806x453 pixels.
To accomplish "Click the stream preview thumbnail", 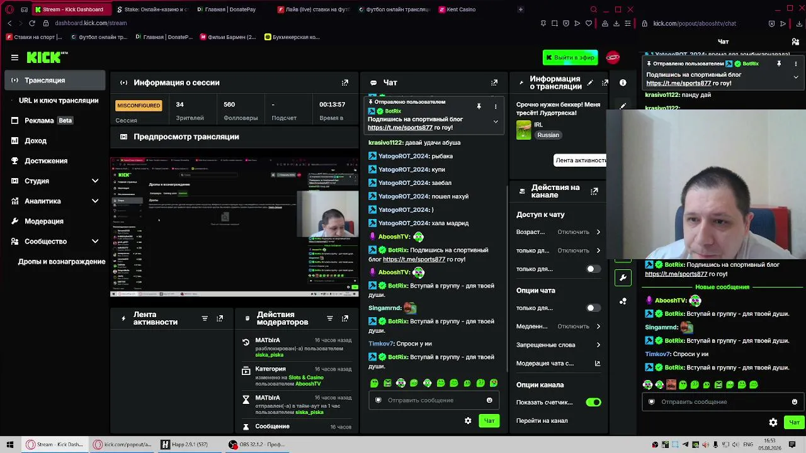I will tap(234, 226).
